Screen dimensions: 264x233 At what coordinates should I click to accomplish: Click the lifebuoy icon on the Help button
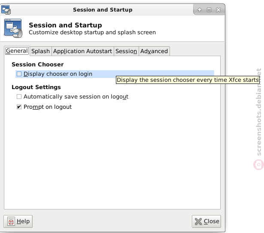pyautogui.click(x=11, y=221)
